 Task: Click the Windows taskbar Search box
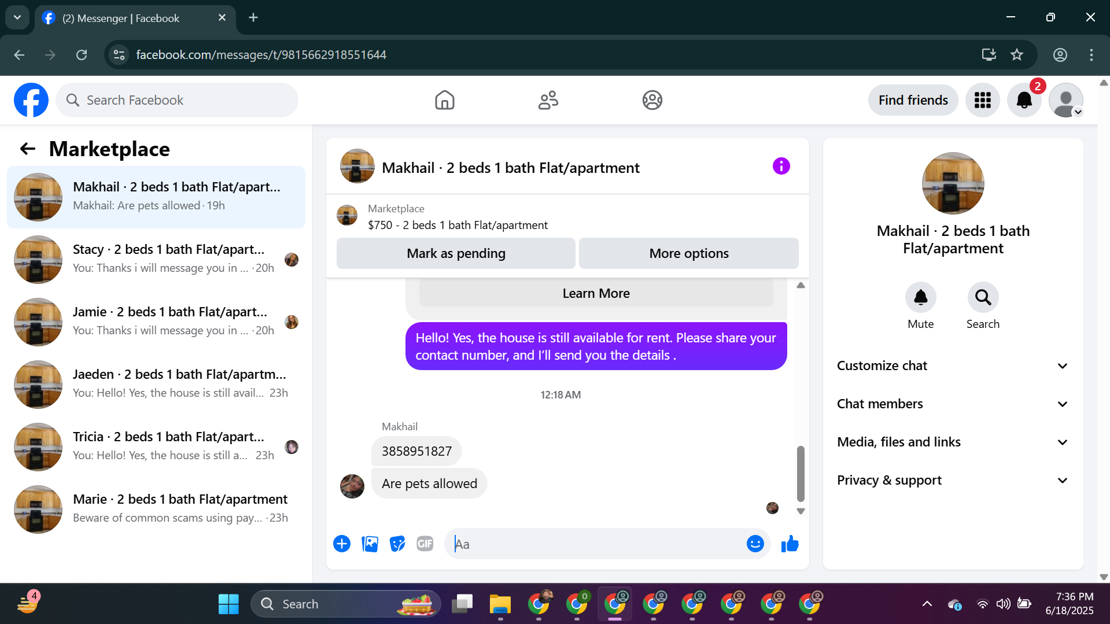tap(345, 604)
